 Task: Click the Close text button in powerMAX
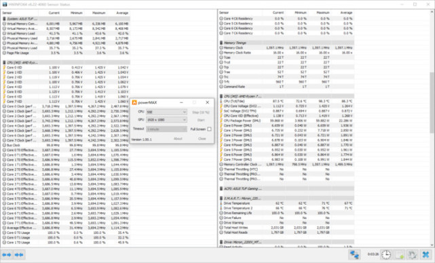[202, 138]
